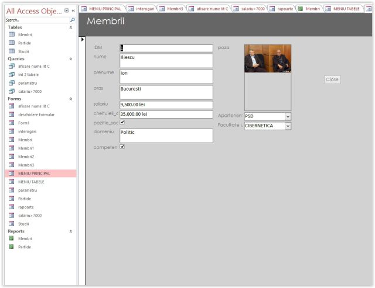Click the Partide report icon under Reports
The image size is (375, 288).
(11, 247)
